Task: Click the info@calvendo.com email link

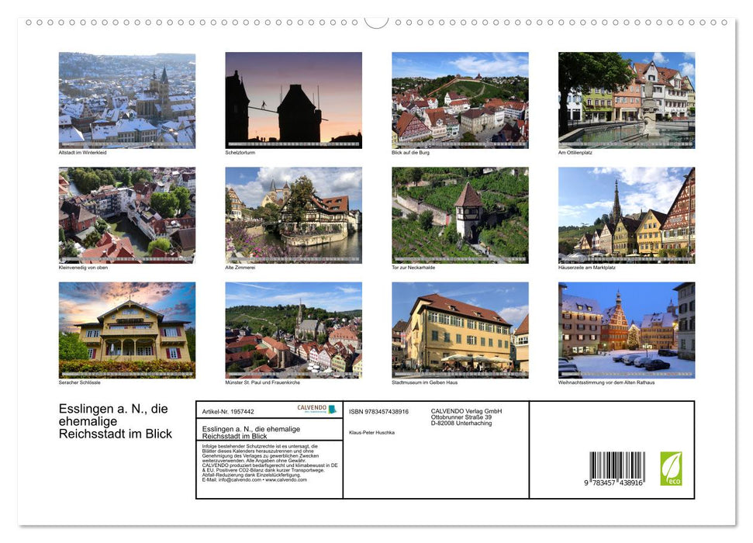Action: click(x=237, y=482)
